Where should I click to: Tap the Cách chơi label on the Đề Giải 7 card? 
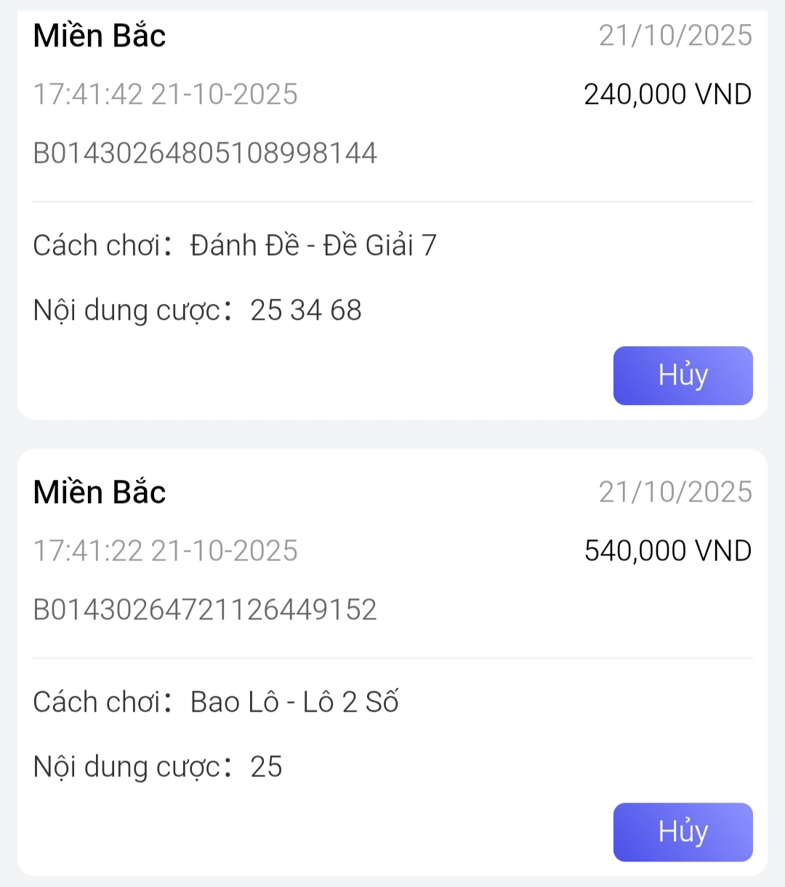(96, 246)
